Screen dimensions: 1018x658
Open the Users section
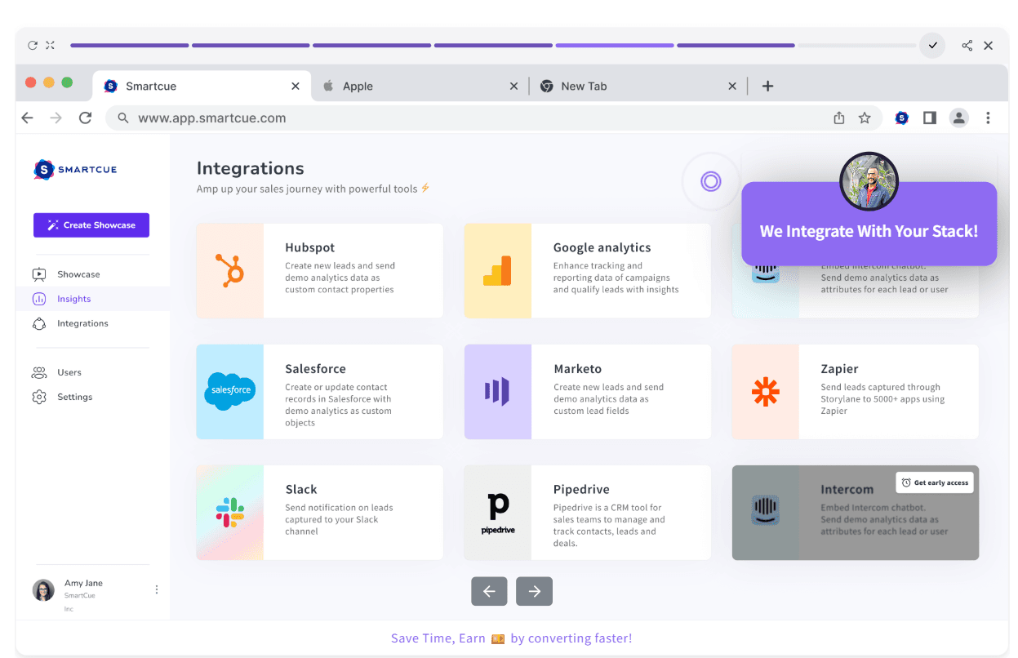[69, 372]
